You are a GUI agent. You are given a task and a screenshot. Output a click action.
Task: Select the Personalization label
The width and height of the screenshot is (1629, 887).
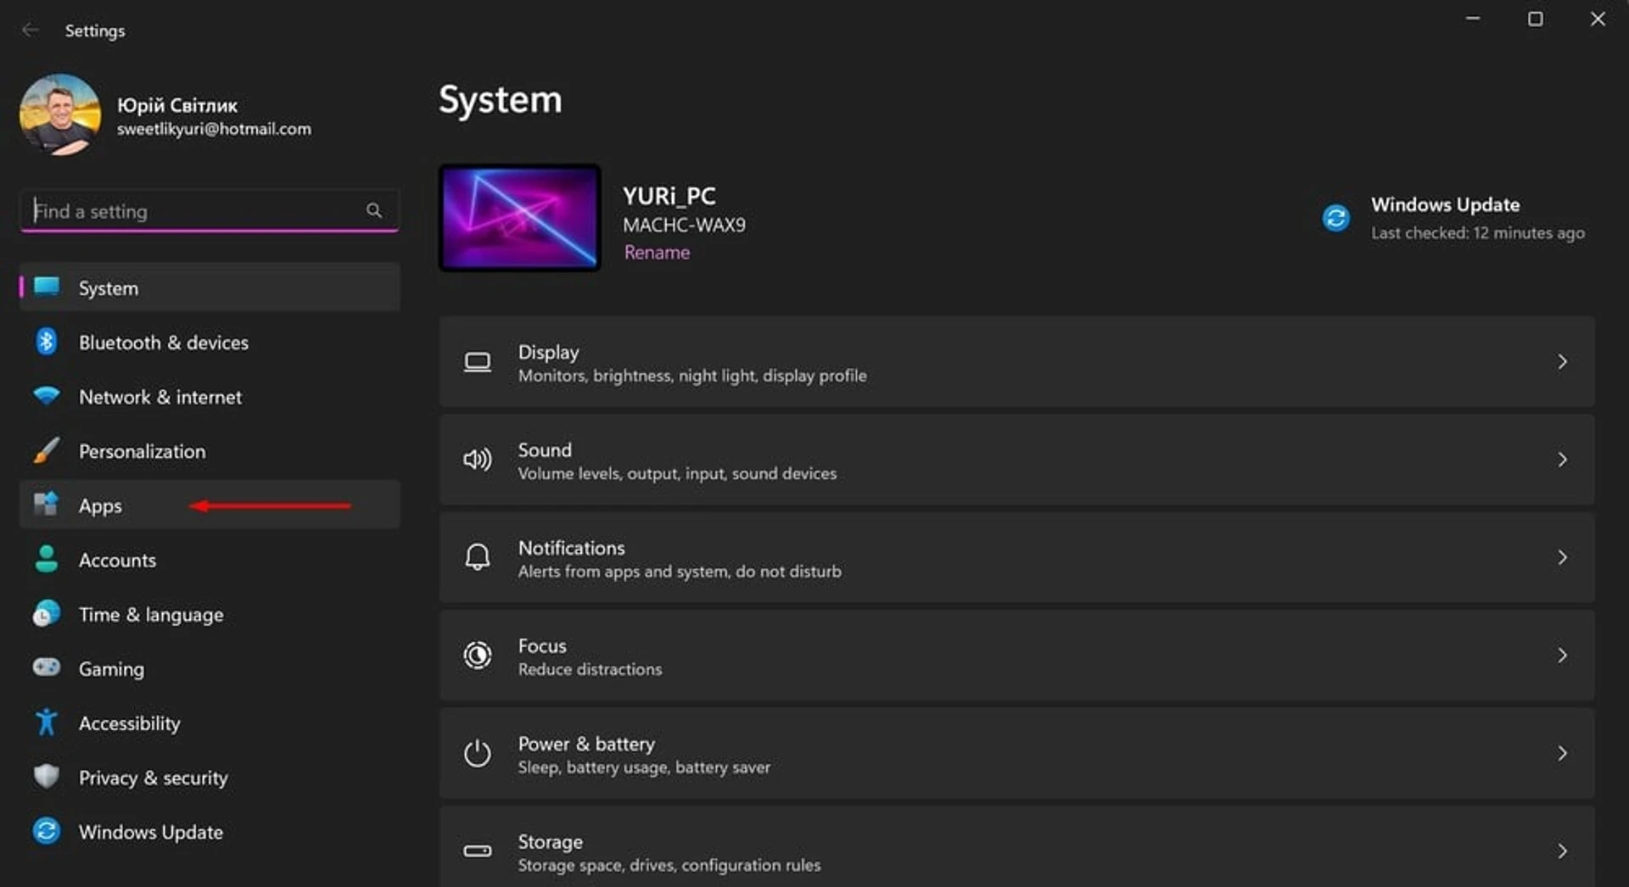[142, 451]
